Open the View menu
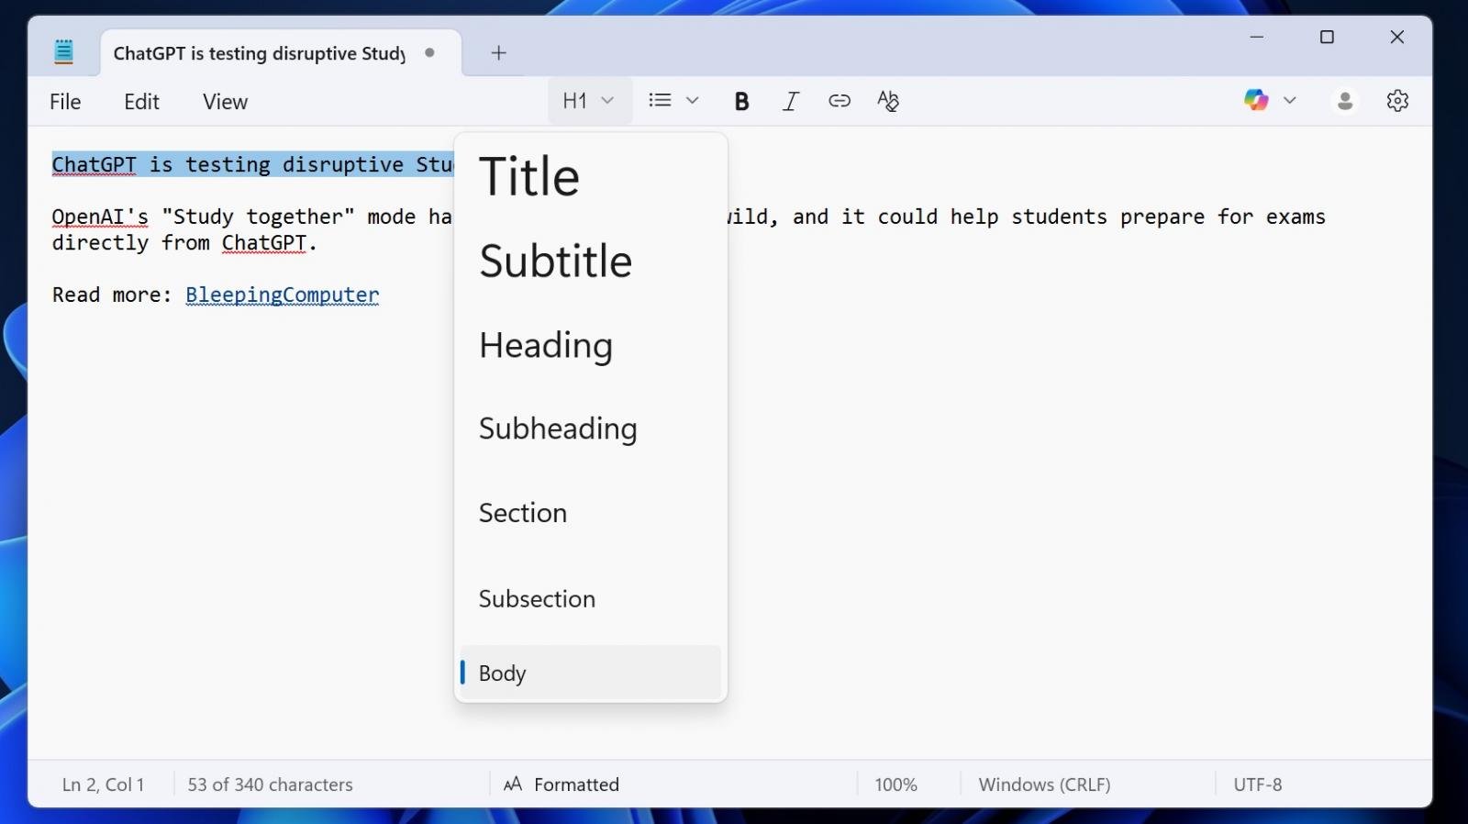Image resolution: width=1468 pixels, height=824 pixels. coord(225,102)
